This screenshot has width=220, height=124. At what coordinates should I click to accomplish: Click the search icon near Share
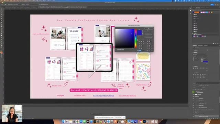[x=216, y=4]
